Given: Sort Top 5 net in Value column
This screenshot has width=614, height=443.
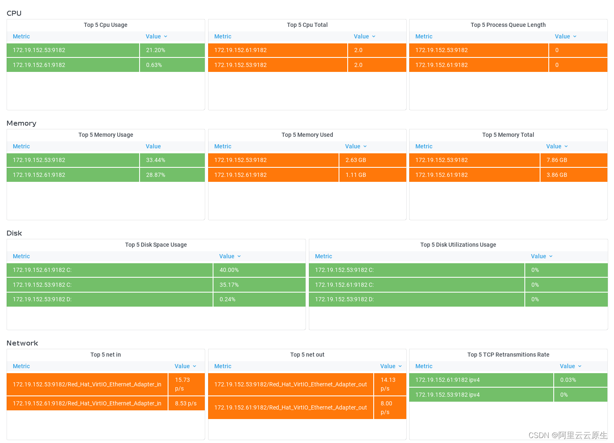Looking at the screenshot, I should pyautogui.click(x=185, y=366).
